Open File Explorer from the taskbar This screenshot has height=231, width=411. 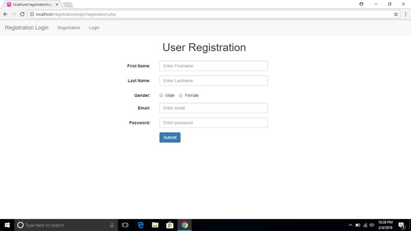(155, 225)
